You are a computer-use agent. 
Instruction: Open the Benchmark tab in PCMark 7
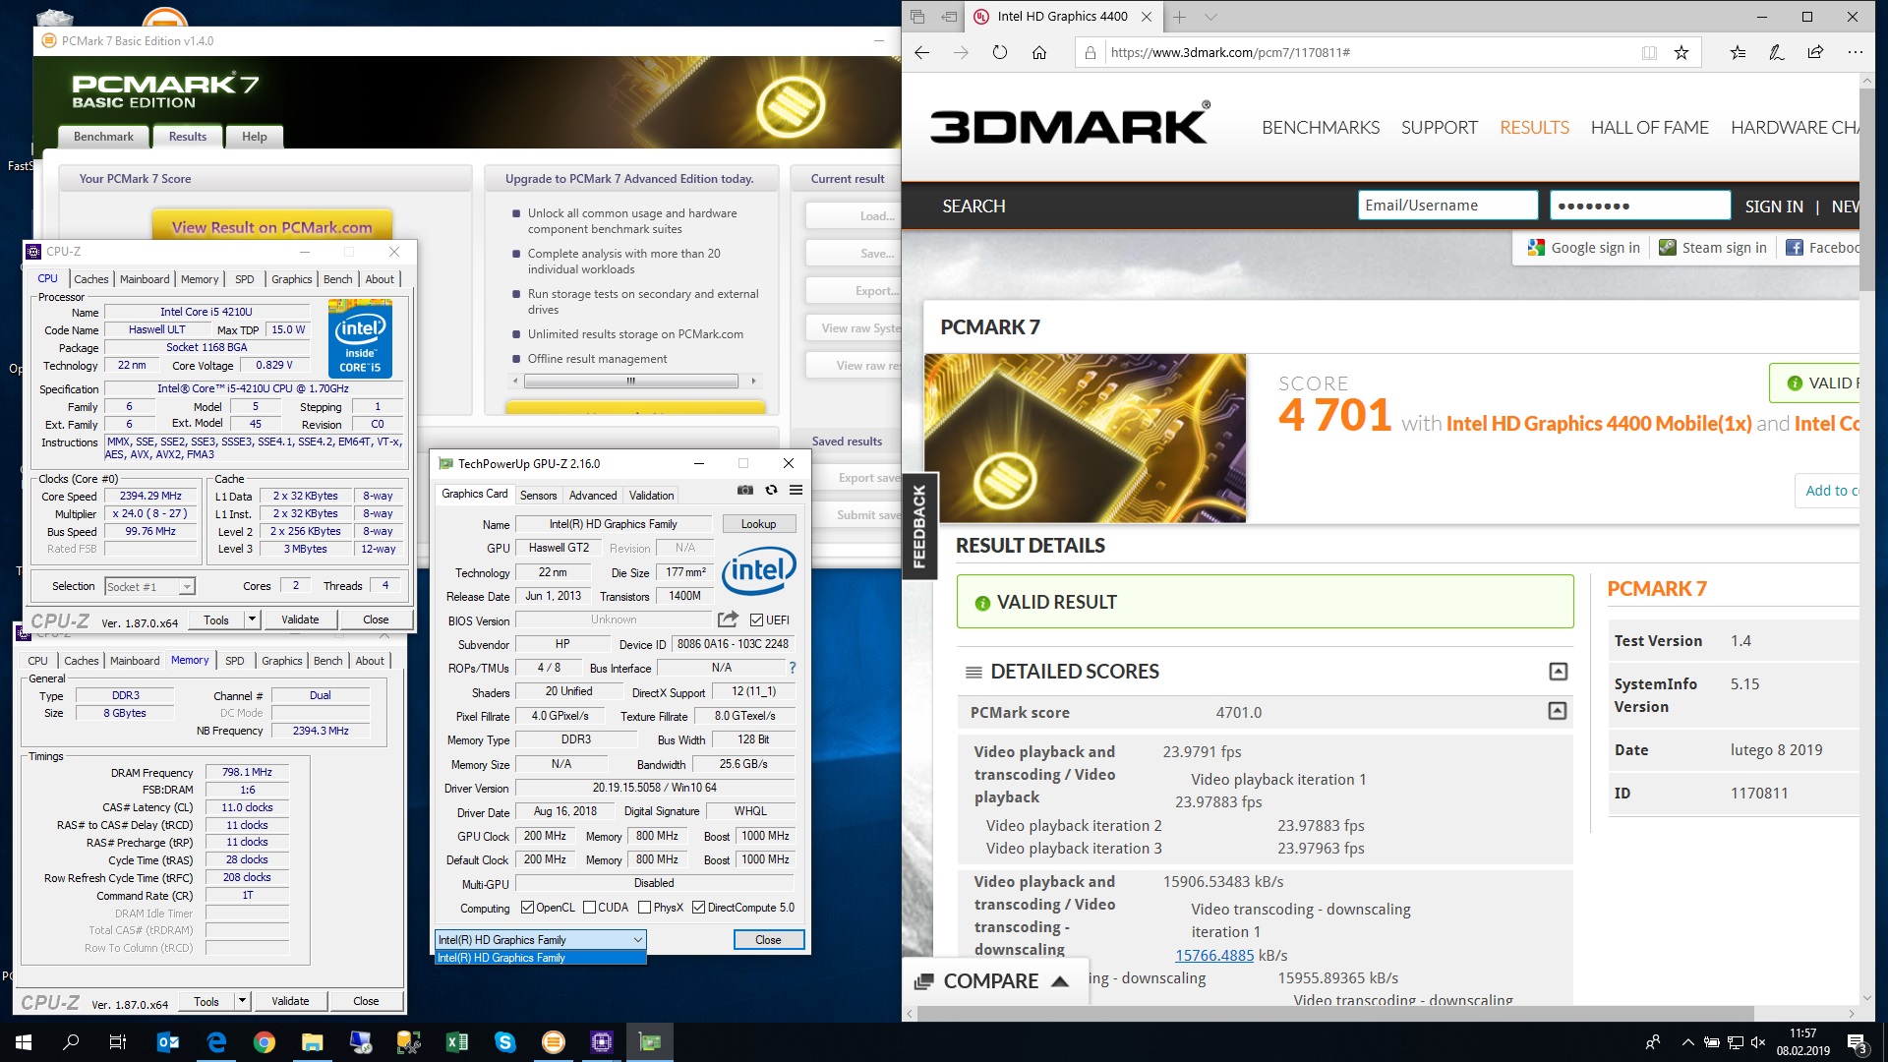click(103, 137)
